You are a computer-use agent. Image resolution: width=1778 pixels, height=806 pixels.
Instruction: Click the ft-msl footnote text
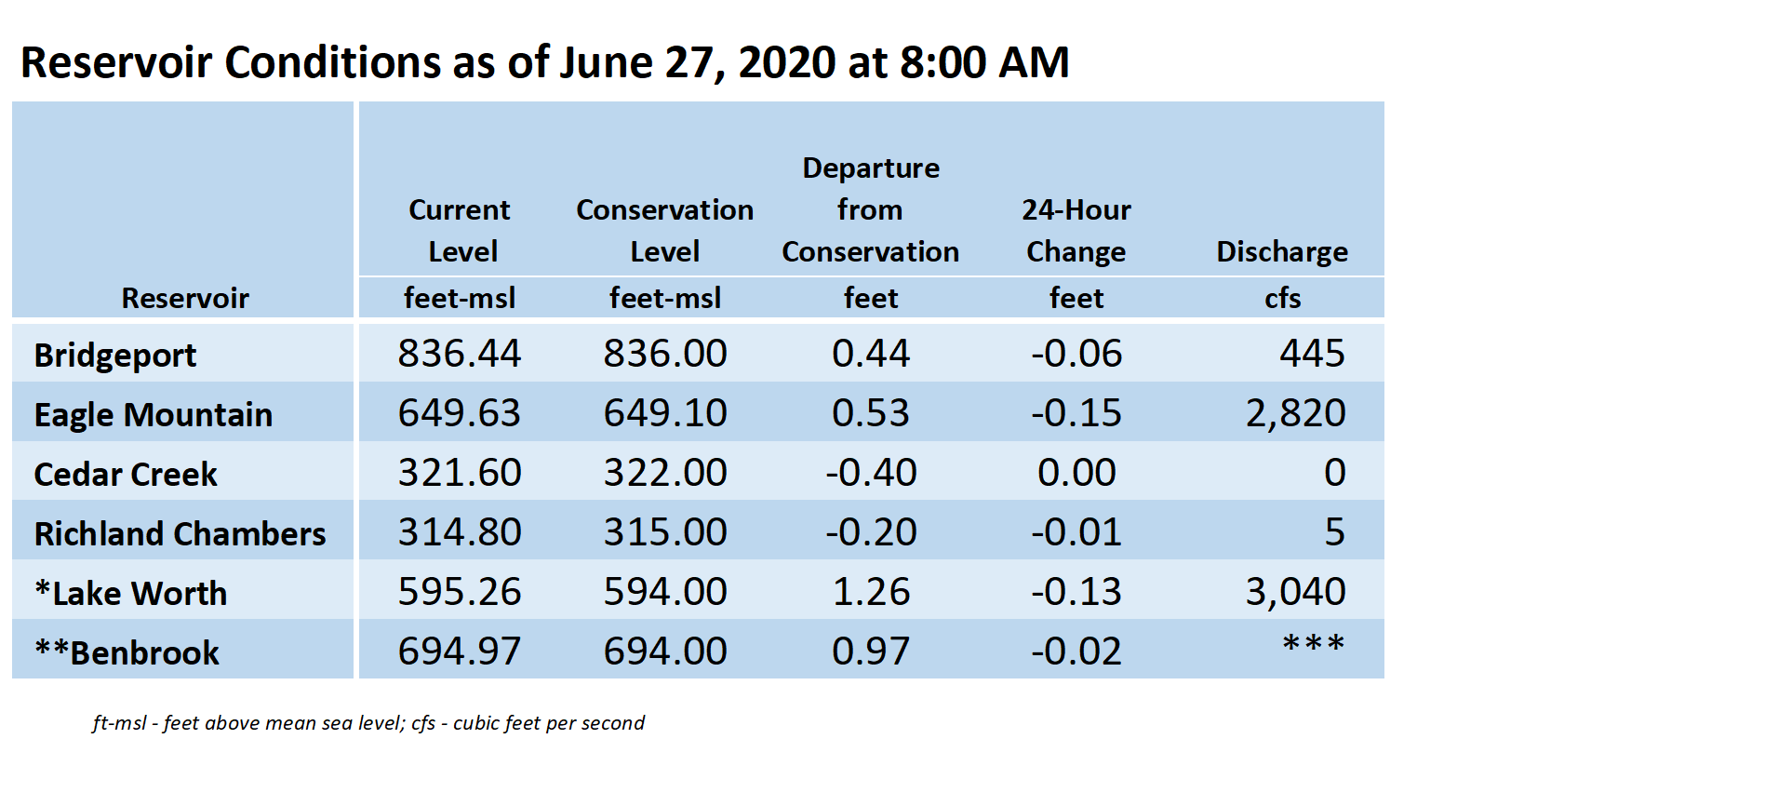(368, 723)
